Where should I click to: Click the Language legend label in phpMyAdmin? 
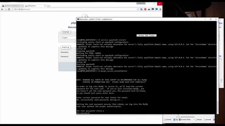66,32
